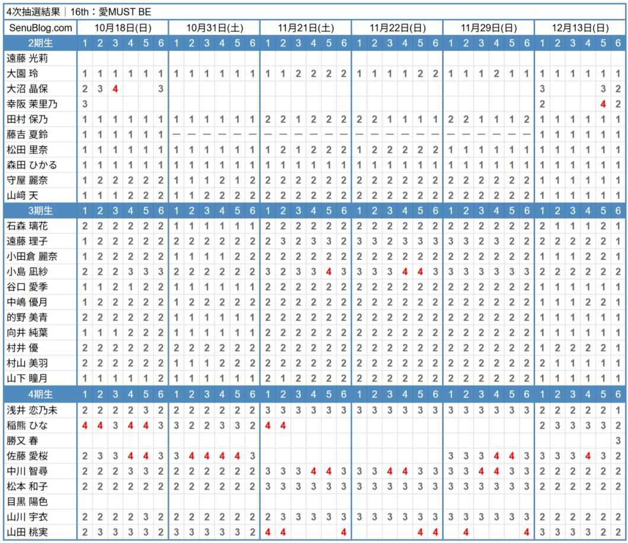Click the '4期生' section header label
Viewport: 628px width, 543px height.
[x=40, y=394]
